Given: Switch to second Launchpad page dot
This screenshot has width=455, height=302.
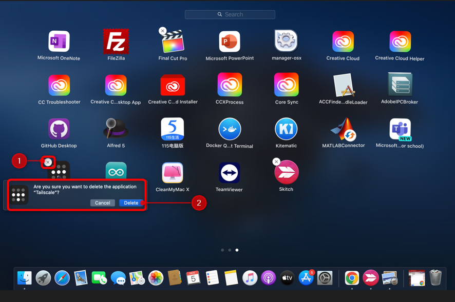Looking at the screenshot, I should point(230,250).
